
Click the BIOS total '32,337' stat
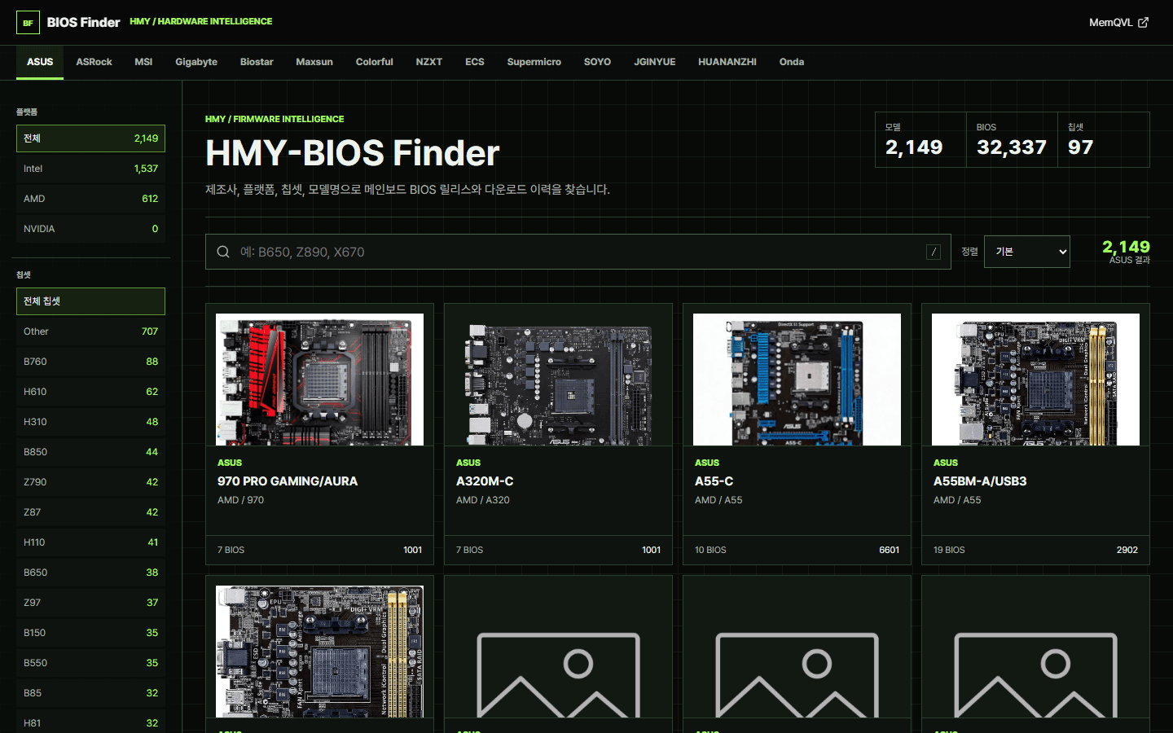coord(1011,147)
